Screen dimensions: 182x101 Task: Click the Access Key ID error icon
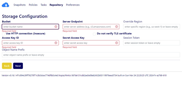[x=56, y=43]
